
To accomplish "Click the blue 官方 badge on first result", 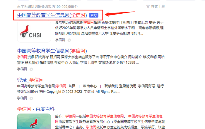I will tap(94, 15).
